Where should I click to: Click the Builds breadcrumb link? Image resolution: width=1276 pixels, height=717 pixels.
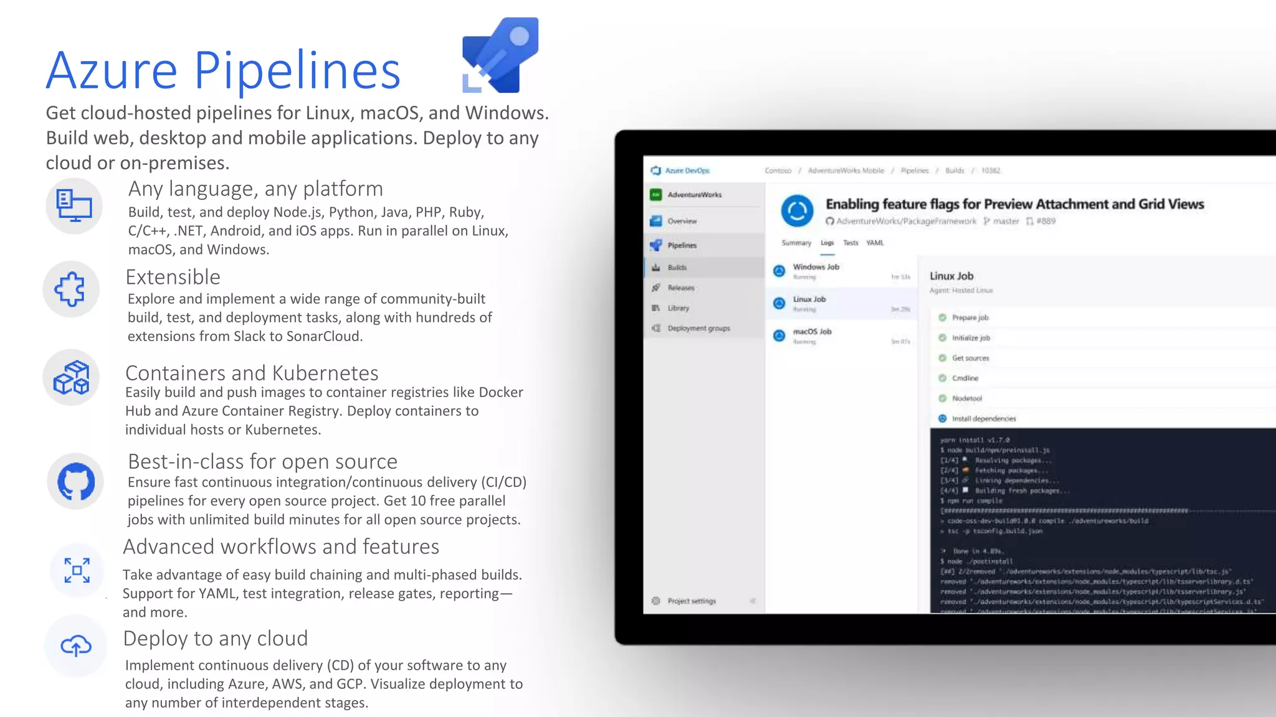[x=954, y=171]
